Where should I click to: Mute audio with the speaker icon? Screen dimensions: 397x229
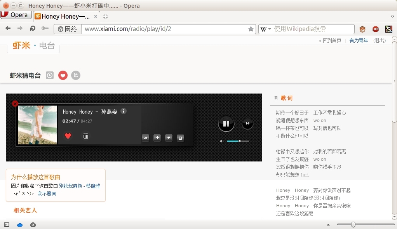pyautogui.click(x=222, y=141)
